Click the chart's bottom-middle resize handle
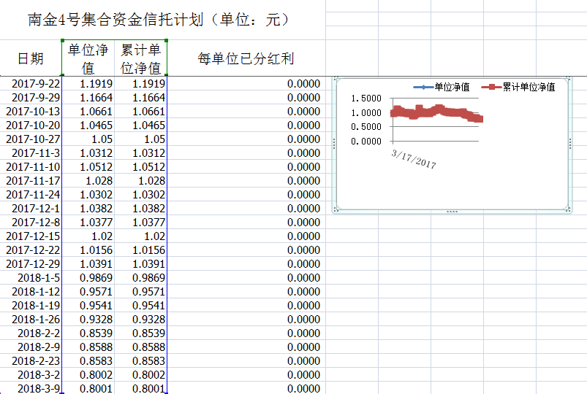 [x=452, y=212]
